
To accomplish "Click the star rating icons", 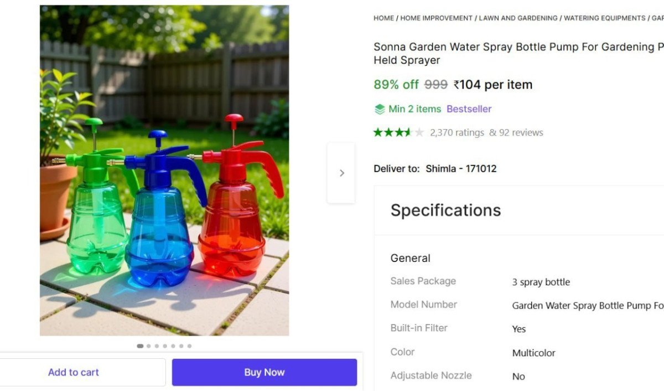I will point(398,132).
